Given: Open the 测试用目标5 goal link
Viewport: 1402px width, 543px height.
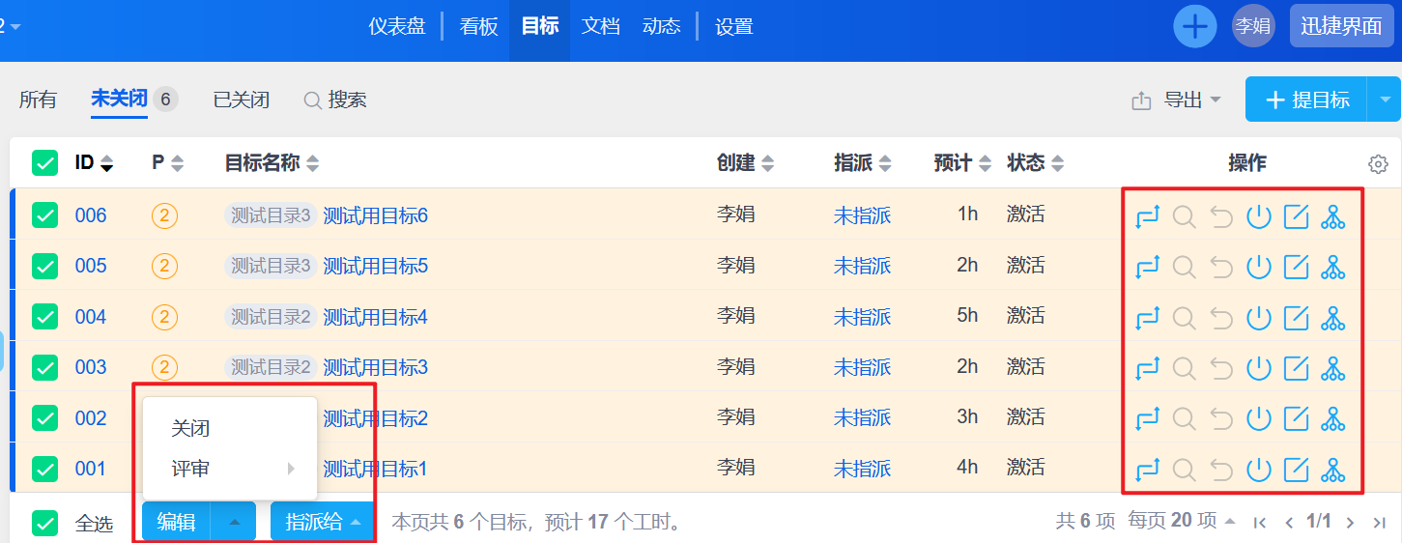Looking at the screenshot, I should [375, 266].
